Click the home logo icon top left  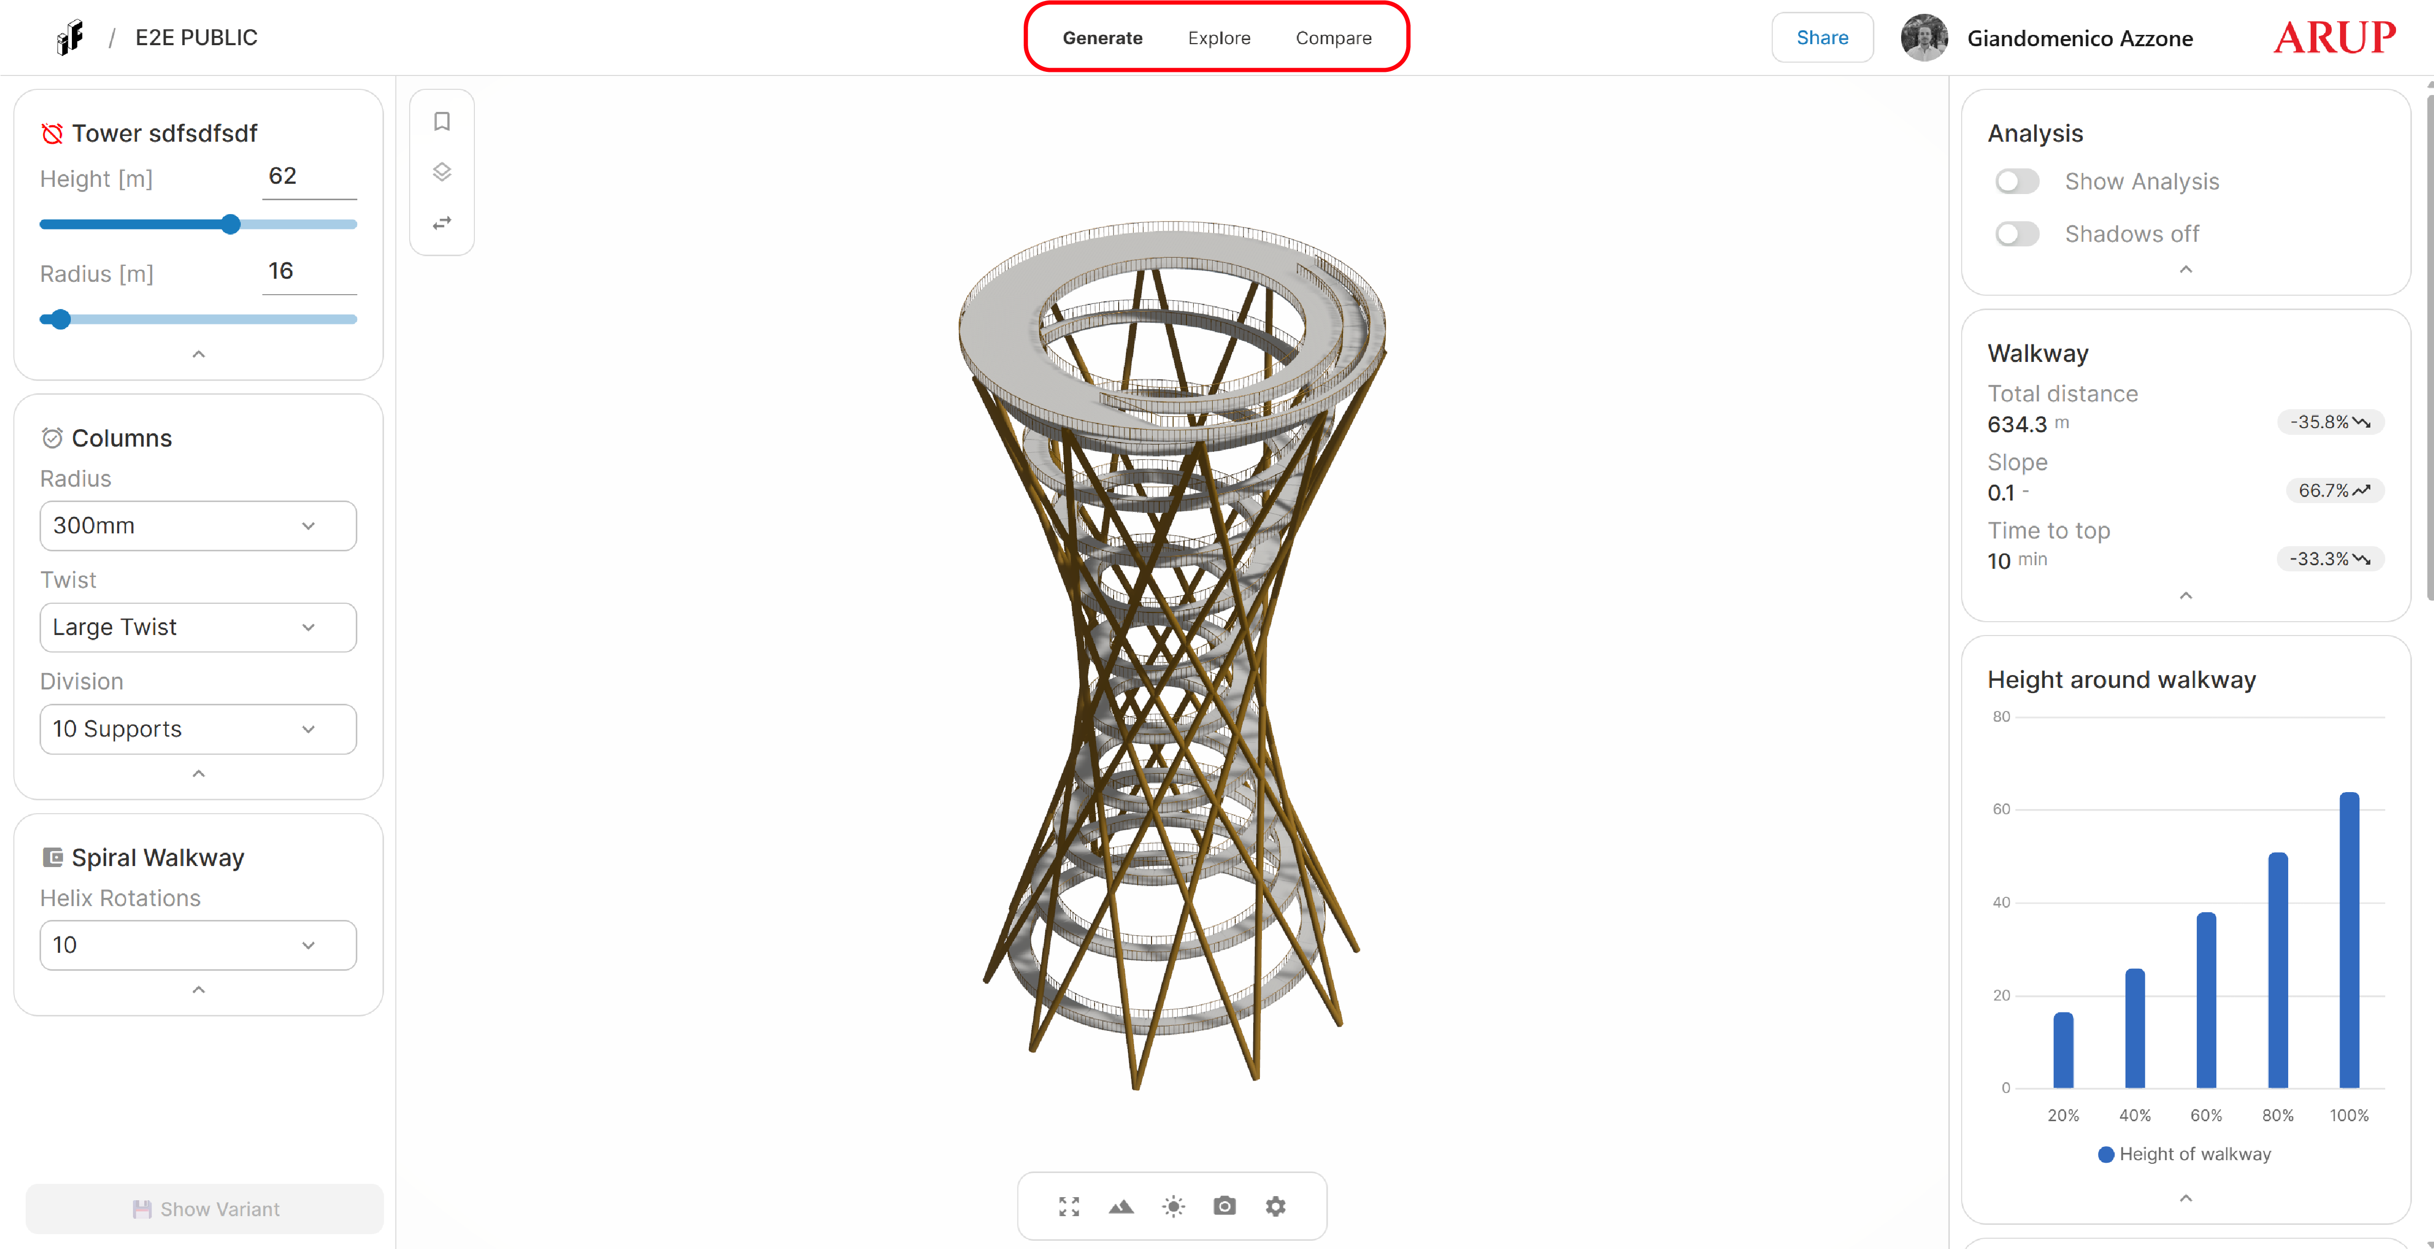point(69,38)
